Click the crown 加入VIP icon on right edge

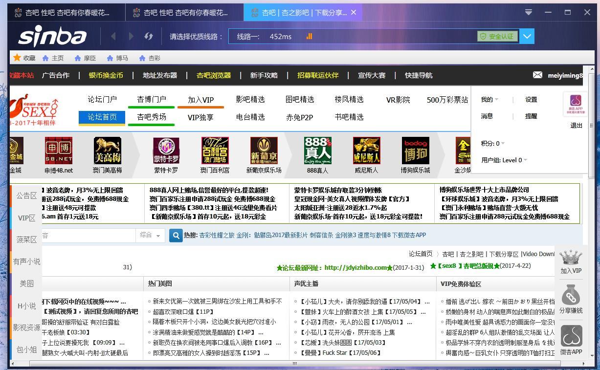[571, 258]
